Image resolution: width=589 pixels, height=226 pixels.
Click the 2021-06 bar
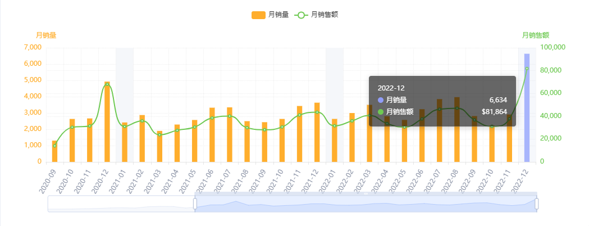click(212, 135)
